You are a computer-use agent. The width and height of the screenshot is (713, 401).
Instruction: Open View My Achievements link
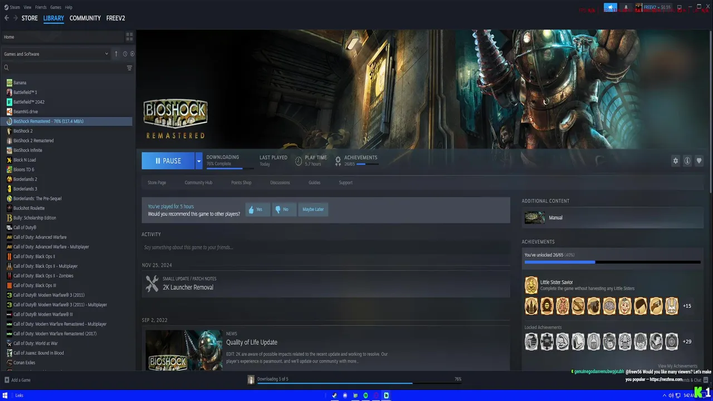[677, 366]
